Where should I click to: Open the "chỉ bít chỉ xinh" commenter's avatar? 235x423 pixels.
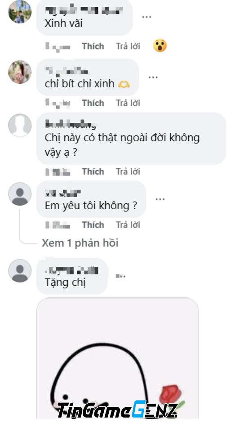[x=20, y=72]
